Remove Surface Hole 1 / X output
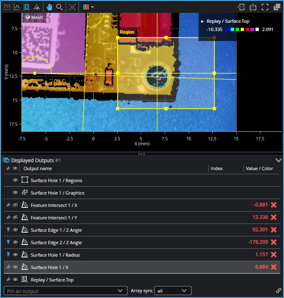284x298 pixels. point(273,267)
